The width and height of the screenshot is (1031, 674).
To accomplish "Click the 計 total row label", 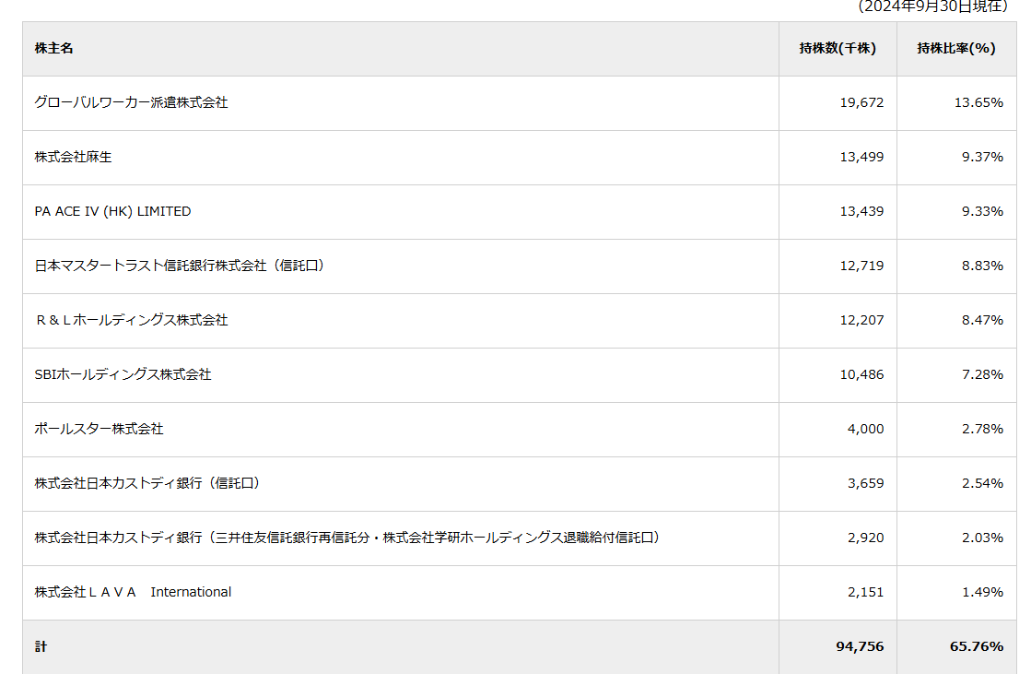I will (41, 646).
